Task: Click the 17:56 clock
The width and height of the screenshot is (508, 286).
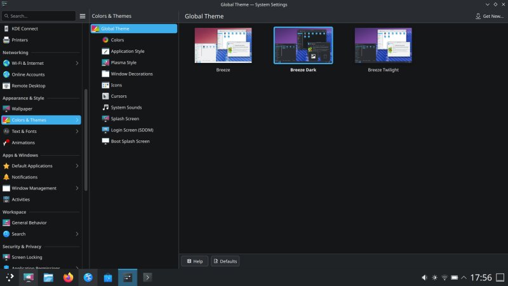Action: [x=481, y=278]
